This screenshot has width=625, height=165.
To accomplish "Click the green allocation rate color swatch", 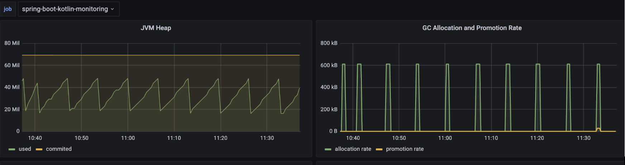I will coord(328,149).
